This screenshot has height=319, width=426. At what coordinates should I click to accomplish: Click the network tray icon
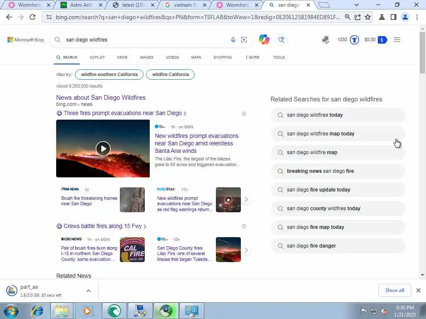[x=374, y=311]
